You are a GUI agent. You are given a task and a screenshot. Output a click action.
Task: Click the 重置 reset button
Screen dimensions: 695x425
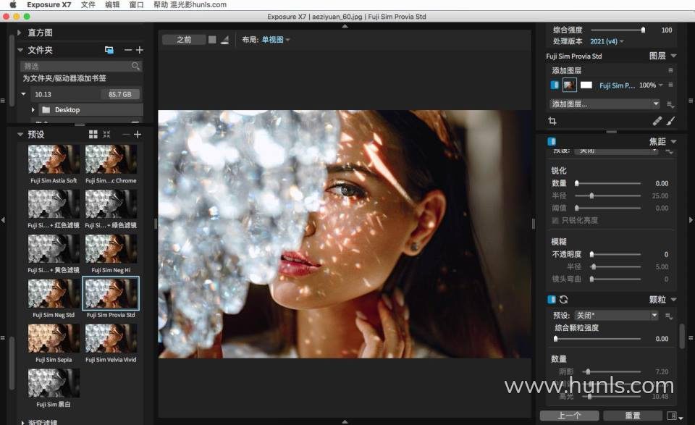point(633,416)
